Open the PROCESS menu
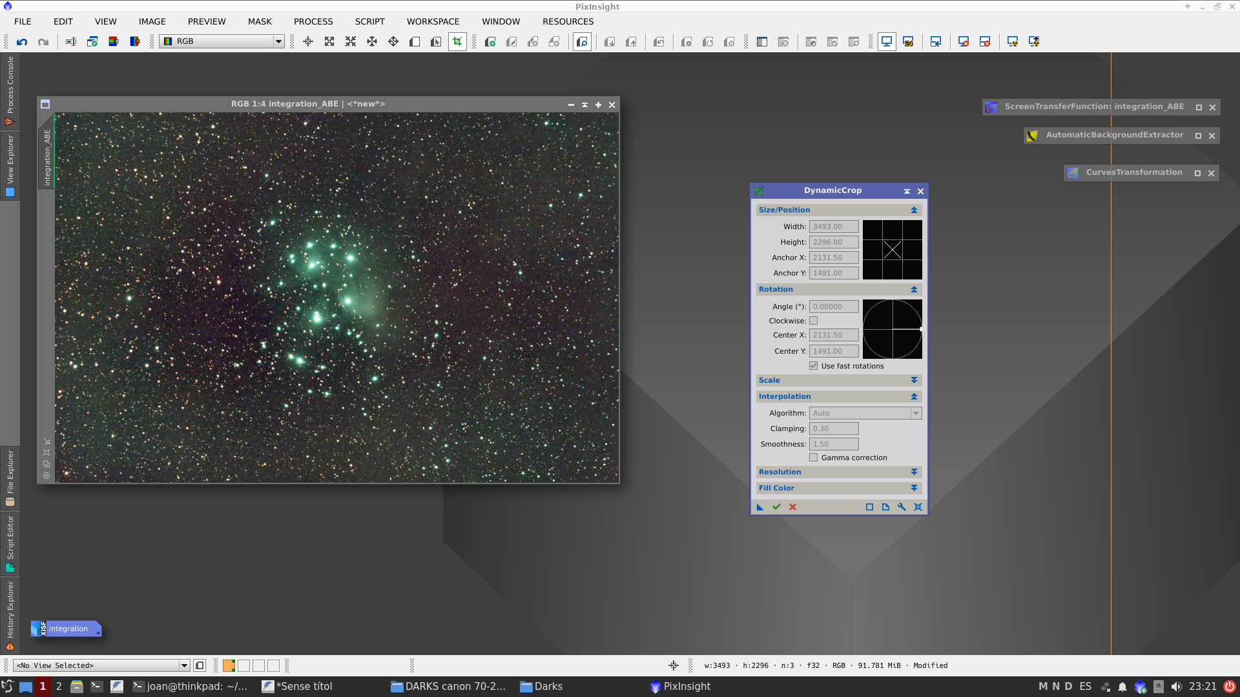Screen dimensions: 1240x697 (313, 21)
